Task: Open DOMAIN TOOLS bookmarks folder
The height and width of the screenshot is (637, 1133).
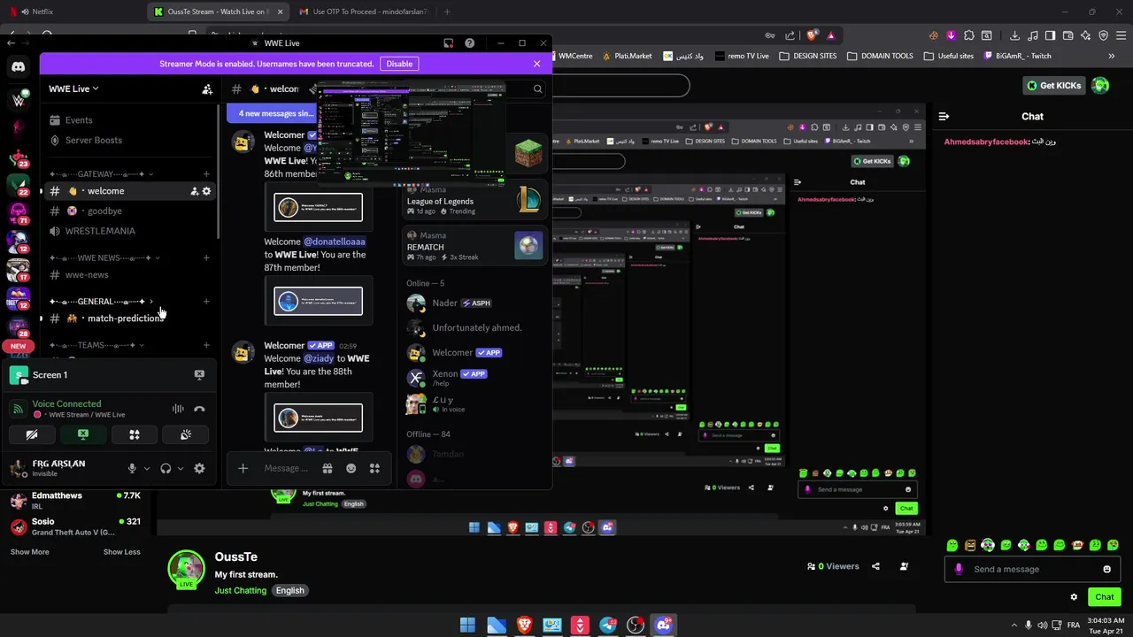Action: [880, 56]
